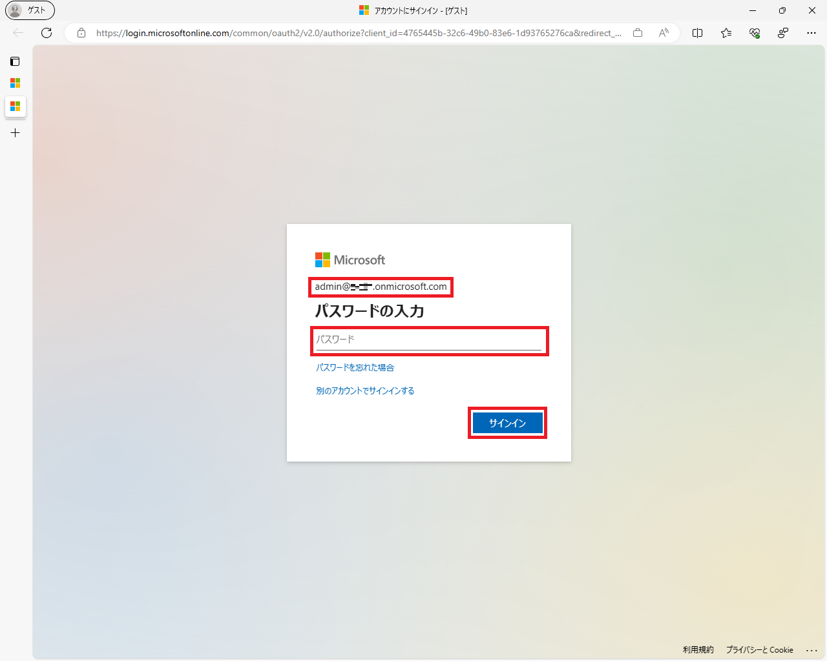The width and height of the screenshot is (827, 661).
Task: Click the サインイン button
Action: (508, 423)
